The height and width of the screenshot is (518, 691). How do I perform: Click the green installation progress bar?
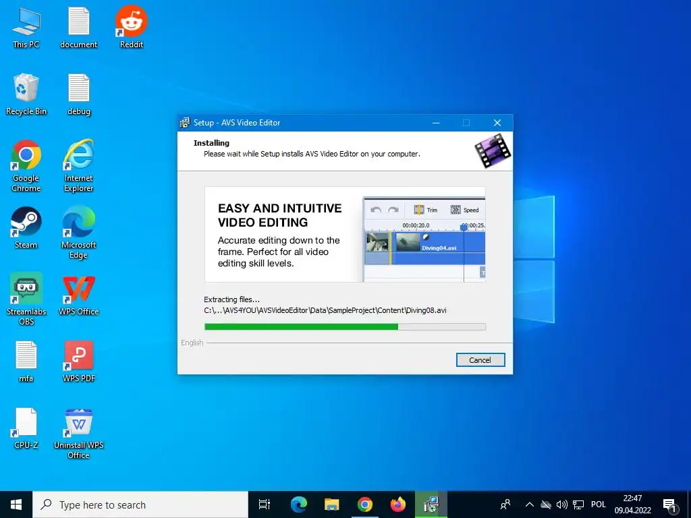[x=345, y=327]
